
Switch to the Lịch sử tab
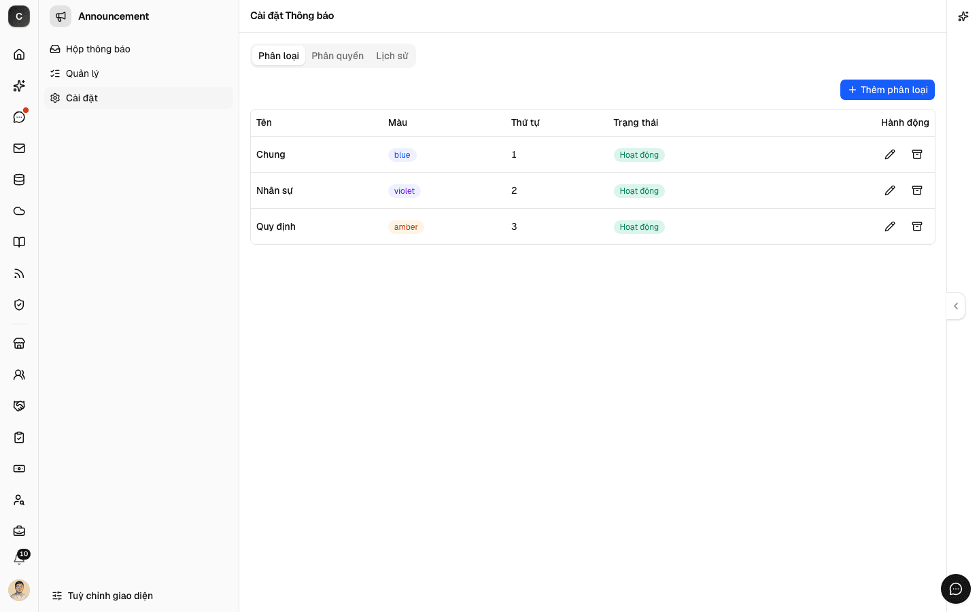click(392, 56)
